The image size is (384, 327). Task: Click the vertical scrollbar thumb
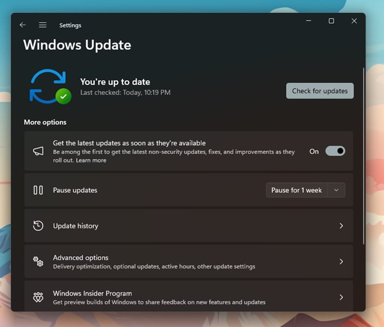(x=364, y=156)
